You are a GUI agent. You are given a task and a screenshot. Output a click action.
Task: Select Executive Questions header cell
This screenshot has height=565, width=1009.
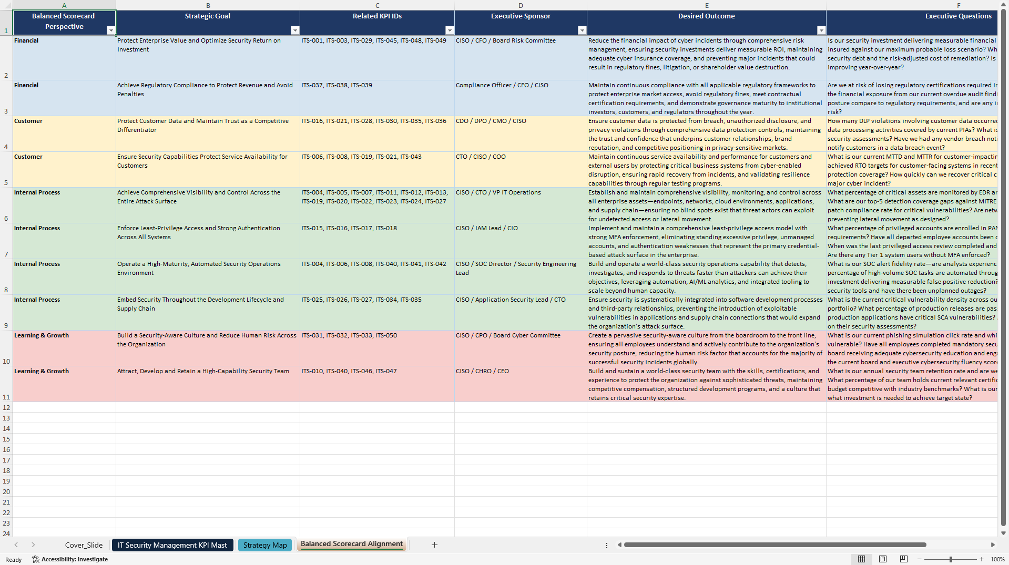pyautogui.click(x=912, y=23)
